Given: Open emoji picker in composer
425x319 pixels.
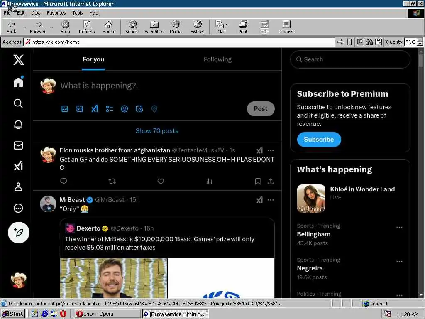Looking at the screenshot, I should coord(125,109).
